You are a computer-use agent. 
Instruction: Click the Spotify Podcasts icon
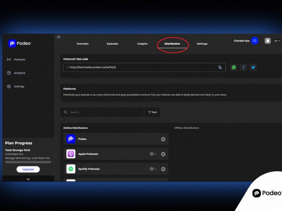point(71,169)
